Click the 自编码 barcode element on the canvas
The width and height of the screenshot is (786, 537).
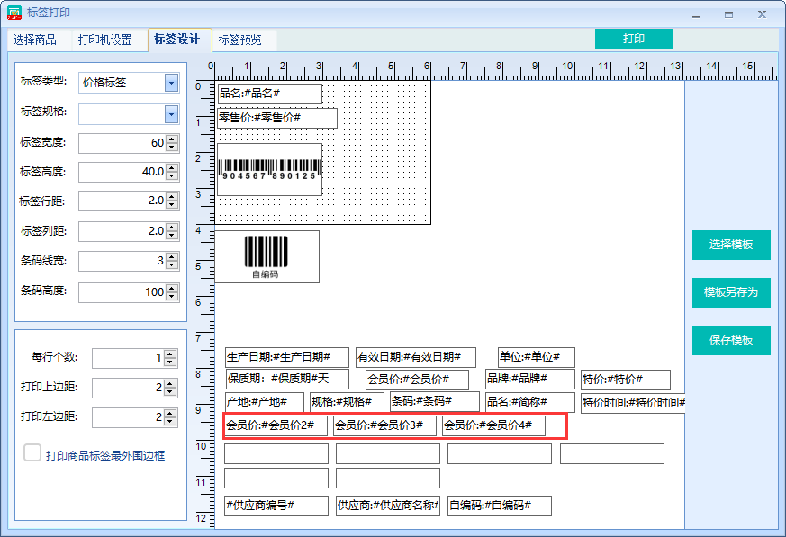267,256
